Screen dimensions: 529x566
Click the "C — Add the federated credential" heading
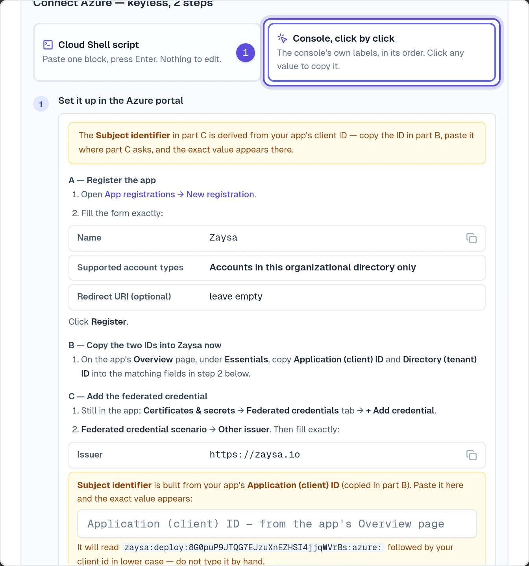click(x=138, y=396)
